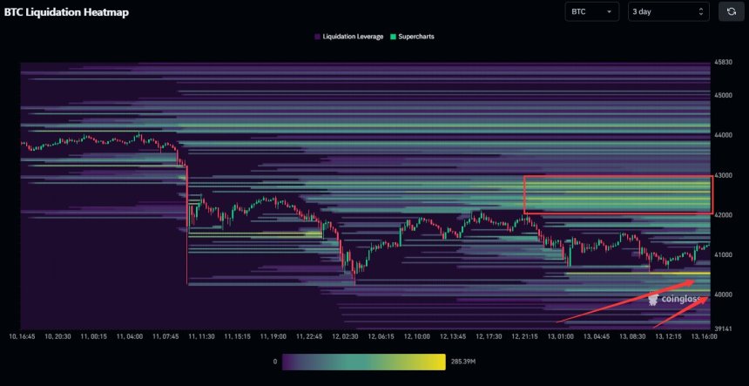Click the up-down arrows in the 3 day selector
Image resolution: width=749 pixels, height=386 pixels.
point(701,11)
